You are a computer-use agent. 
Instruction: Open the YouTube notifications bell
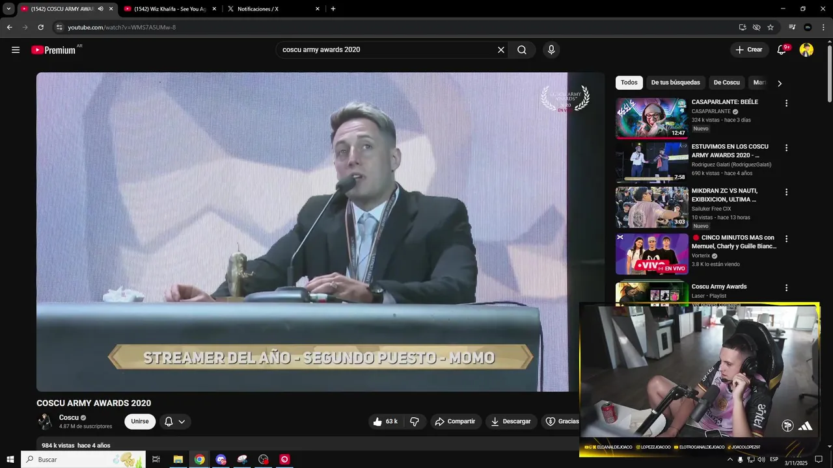pos(782,50)
